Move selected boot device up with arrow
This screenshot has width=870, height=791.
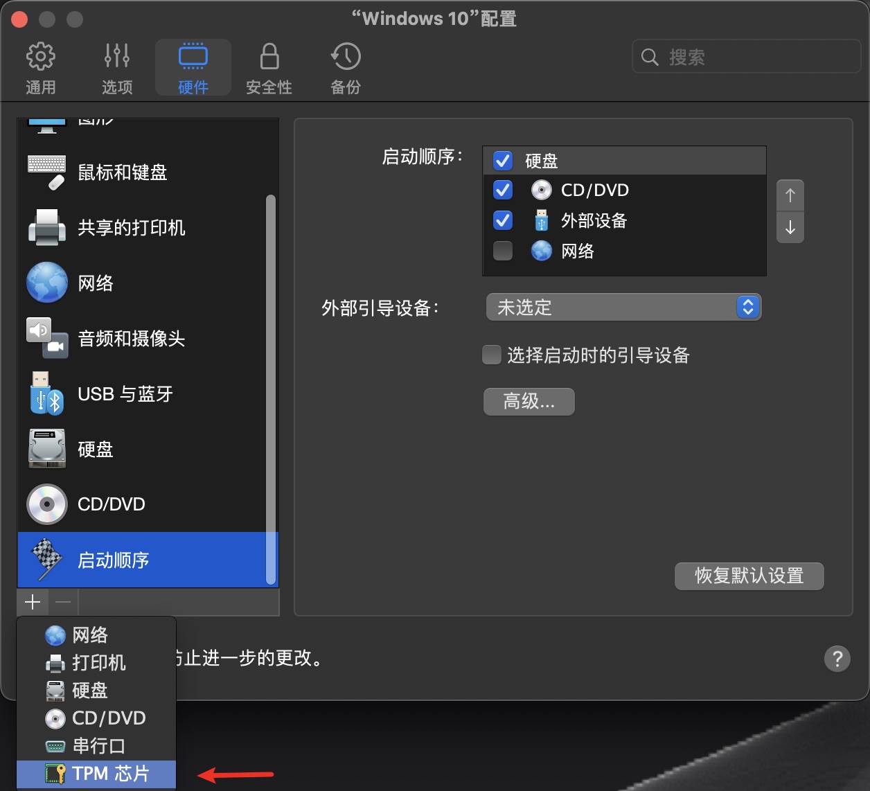click(x=790, y=195)
